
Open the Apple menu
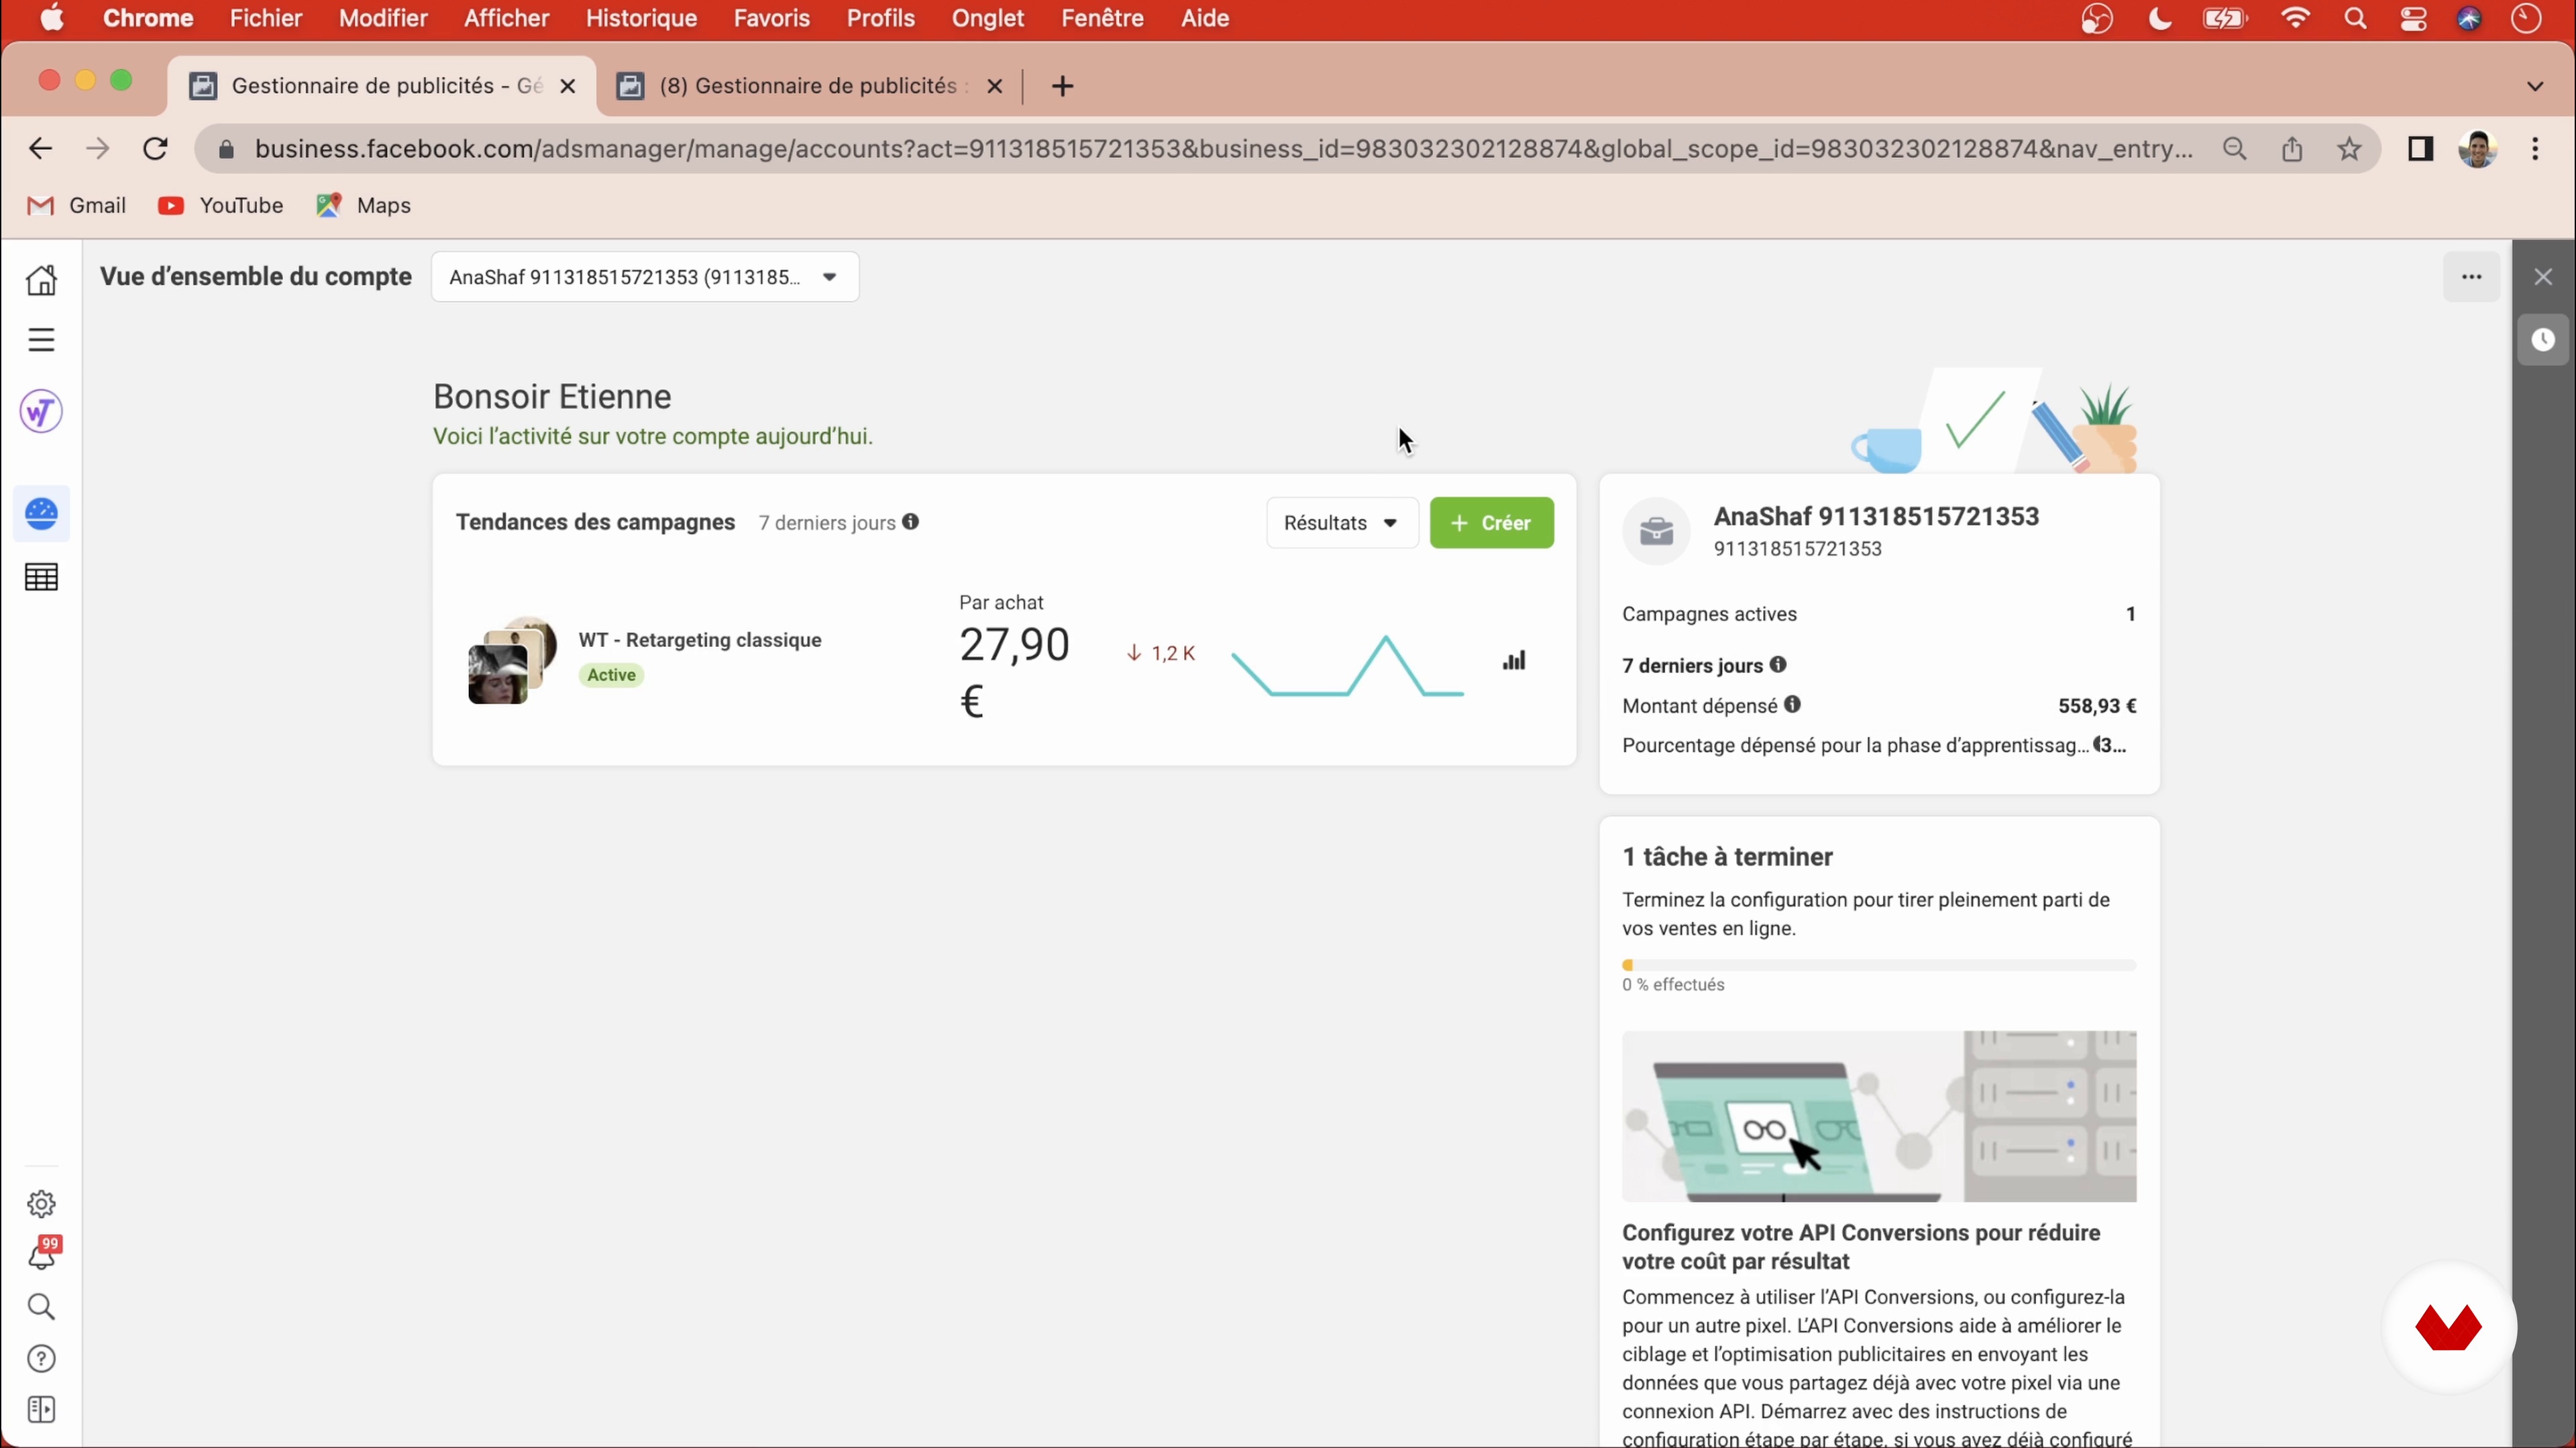coord(52,18)
